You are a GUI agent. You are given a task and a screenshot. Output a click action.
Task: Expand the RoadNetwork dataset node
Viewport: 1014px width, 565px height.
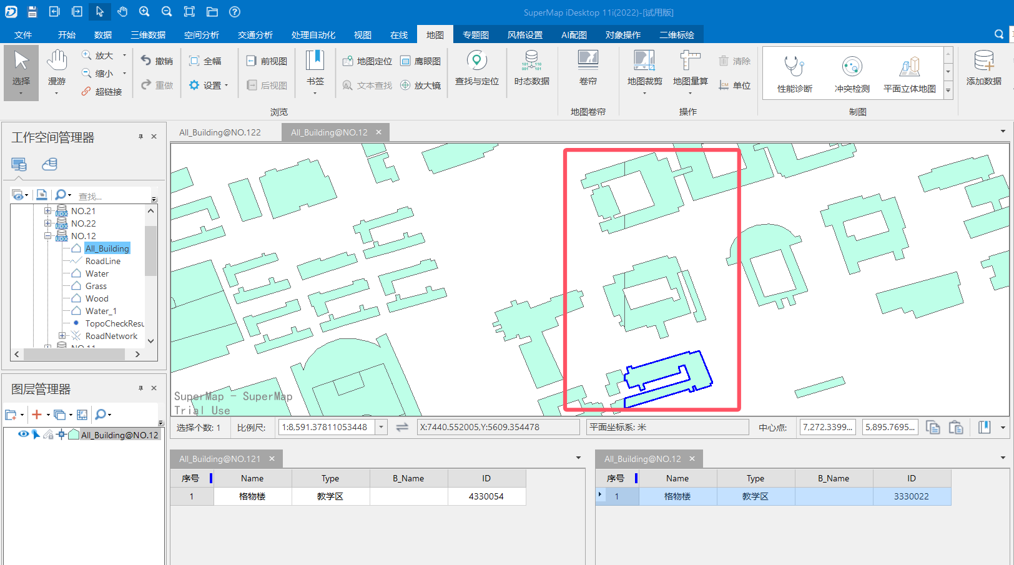pyautogui.click(x=62, y=336)
